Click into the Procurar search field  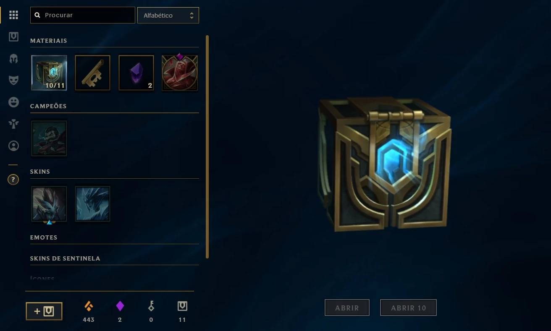[83, 15]
